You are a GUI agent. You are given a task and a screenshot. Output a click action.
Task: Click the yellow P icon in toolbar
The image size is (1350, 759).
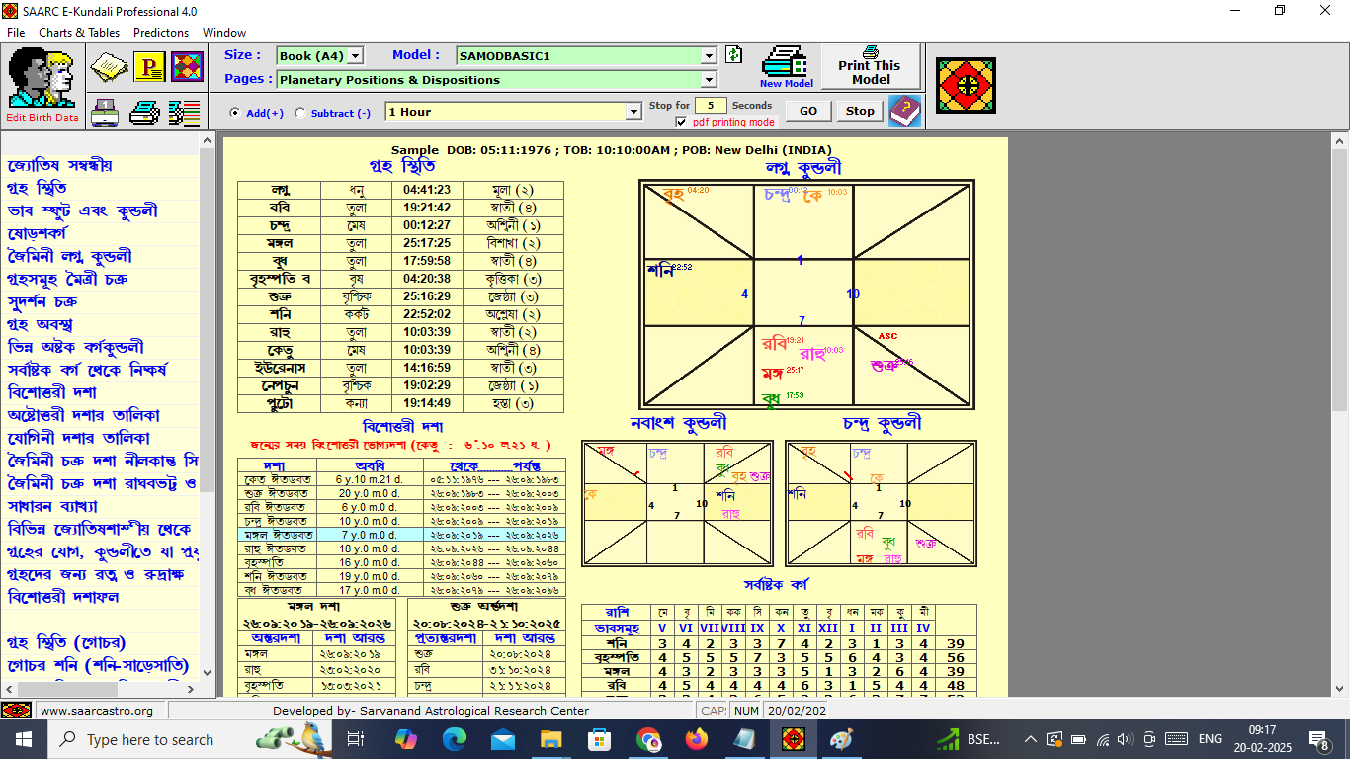click(x=149, y=67)
